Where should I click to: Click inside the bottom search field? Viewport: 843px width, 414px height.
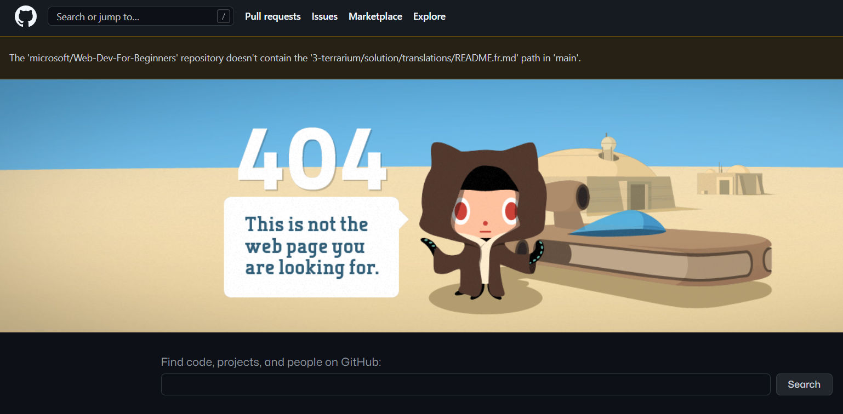(x=466, y=384)
